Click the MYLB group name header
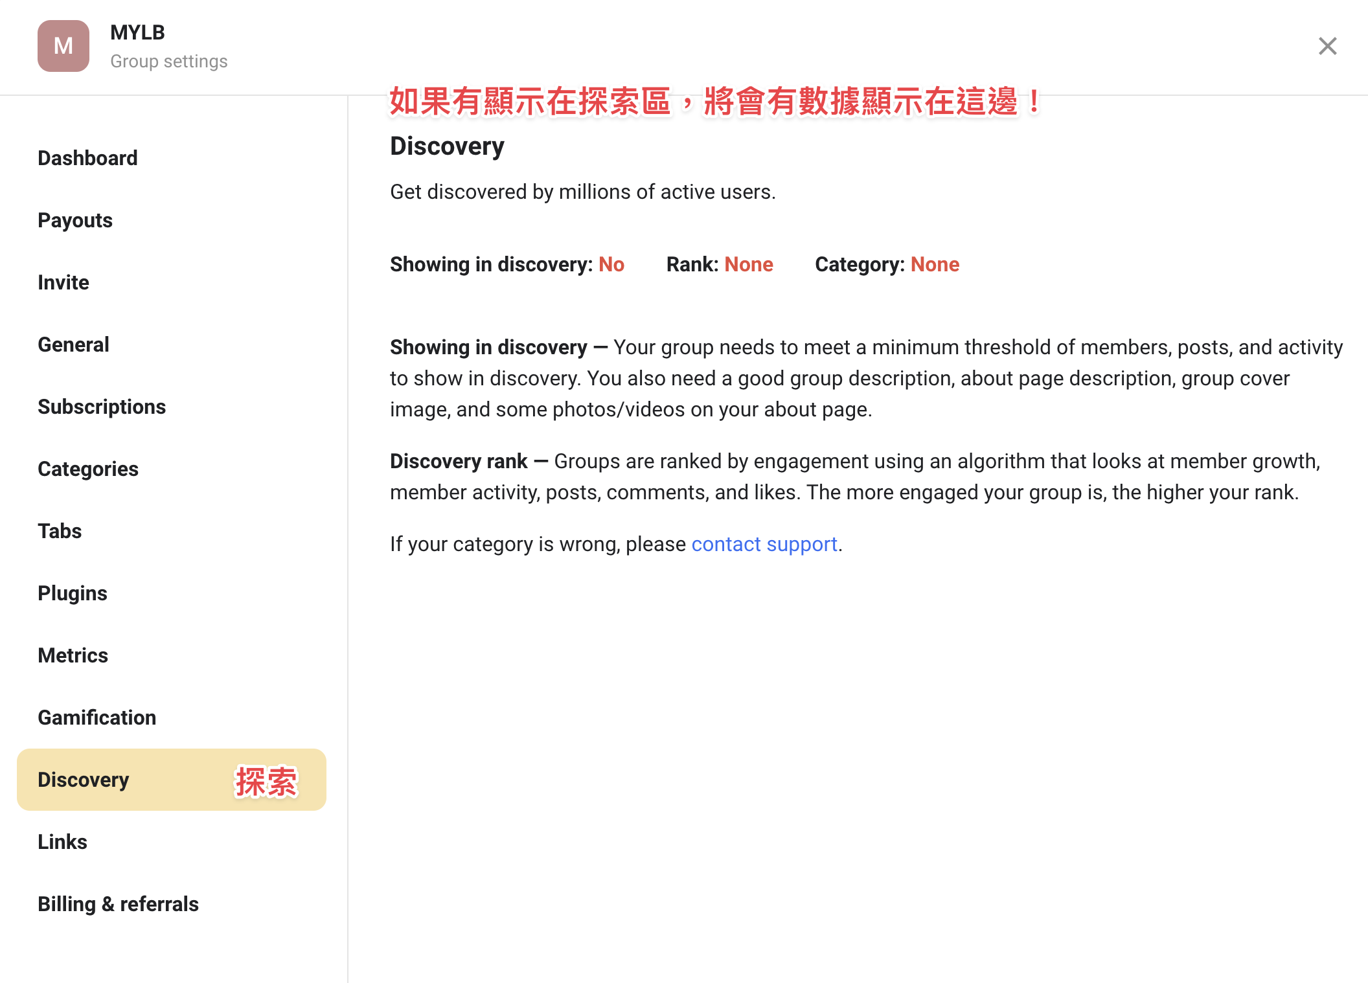The image size is (1368, 983). point(137,32)
